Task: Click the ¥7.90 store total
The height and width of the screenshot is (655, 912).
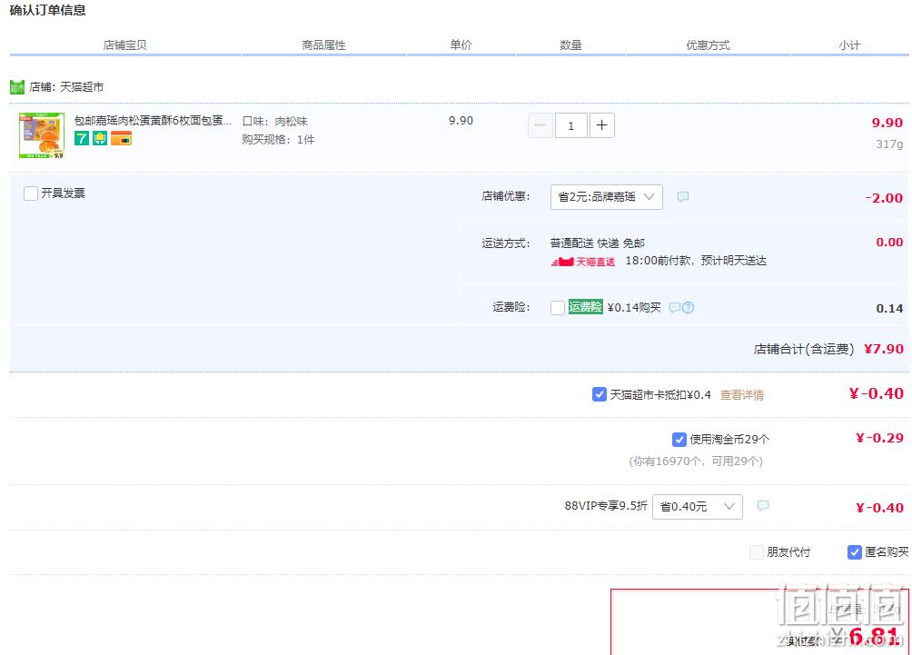Action: click(884, 349)
